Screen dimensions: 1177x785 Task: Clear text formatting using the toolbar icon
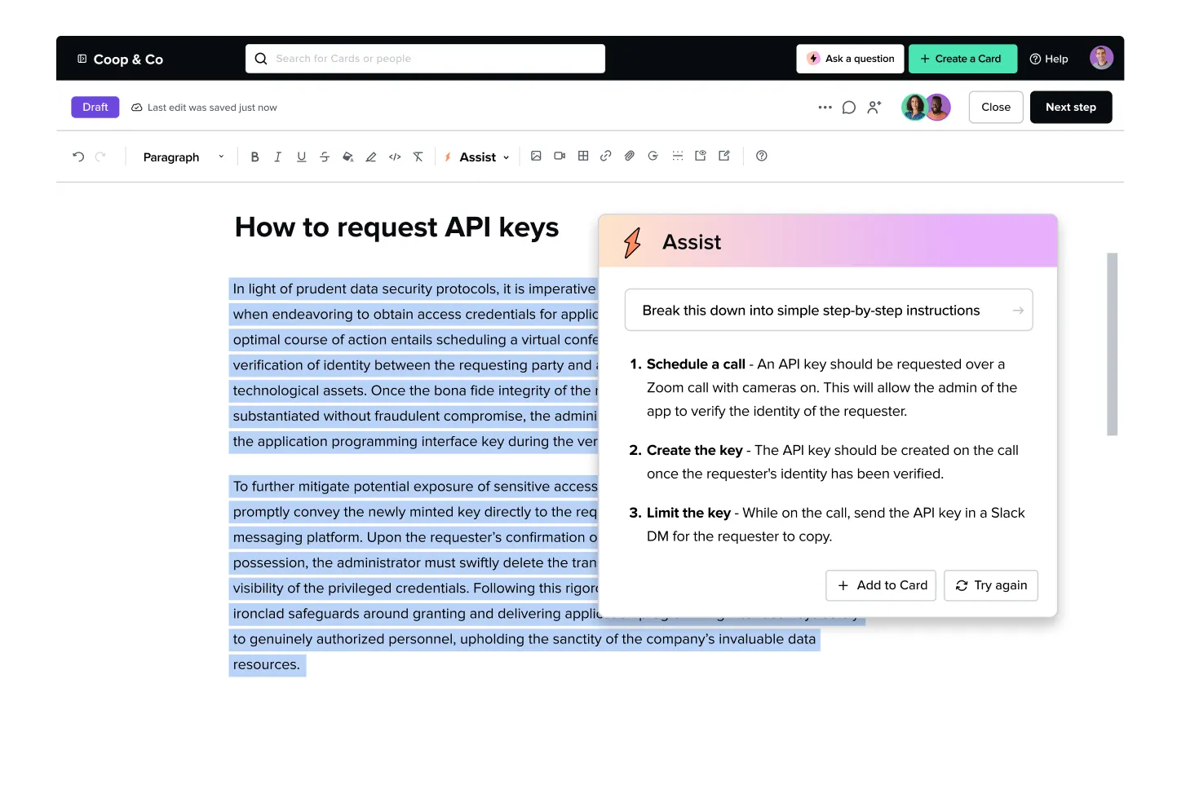pyautogui.click(x=418, y=156)
